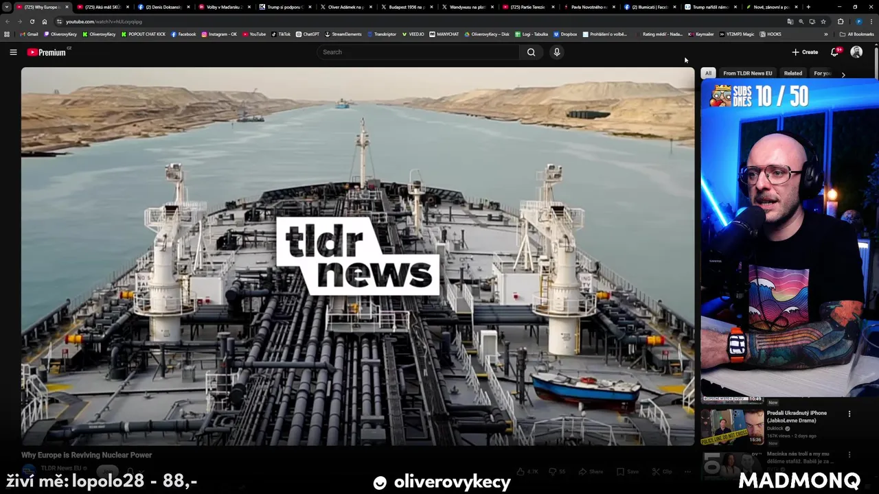Image resolution: width=879 pixels, height=494 pixels.
Task: Open YouTube notifications bell
Action: click(834, 52)
